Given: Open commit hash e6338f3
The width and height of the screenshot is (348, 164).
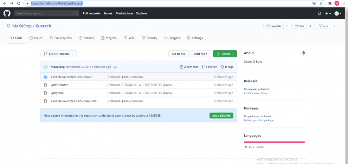Looking at the screenshot, I should (x=86, y=67).
